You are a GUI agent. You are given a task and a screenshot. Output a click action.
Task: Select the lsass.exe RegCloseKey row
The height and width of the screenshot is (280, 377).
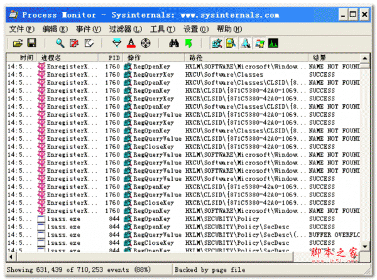(183, 243)
